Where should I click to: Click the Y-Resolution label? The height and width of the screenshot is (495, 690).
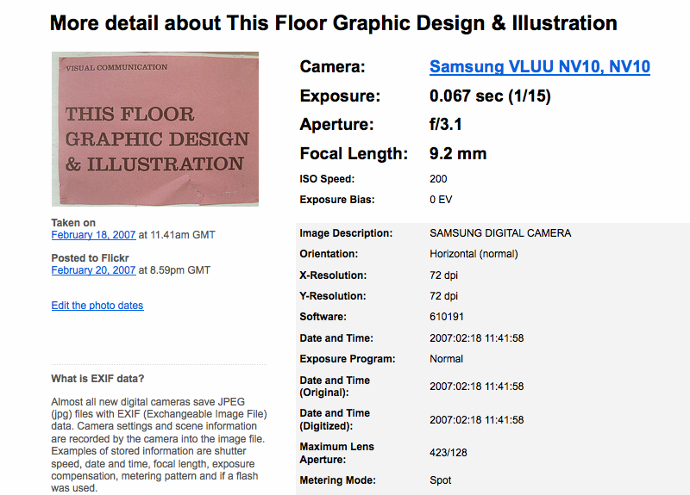[333, 296]
